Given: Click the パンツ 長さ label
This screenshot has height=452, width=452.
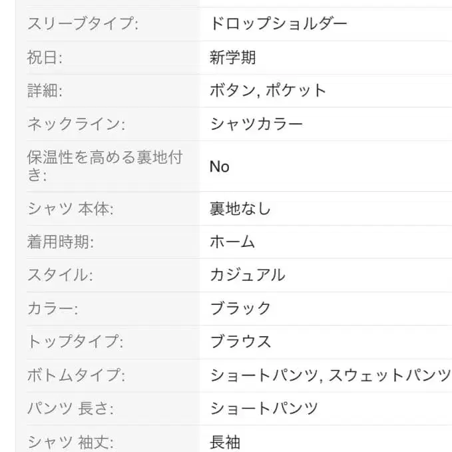Looking at the screenshot, I should click(x=70, y=409).
